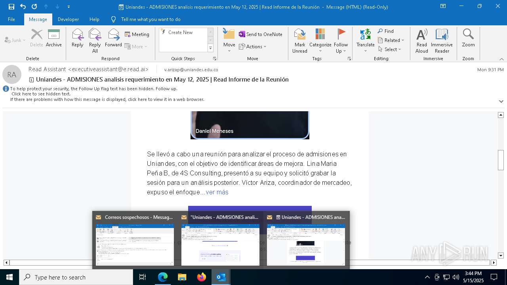Click the 'ver más' link
The height and width of the screenshot is (285, 507).
pyautogui.click(x=217, y=192)
